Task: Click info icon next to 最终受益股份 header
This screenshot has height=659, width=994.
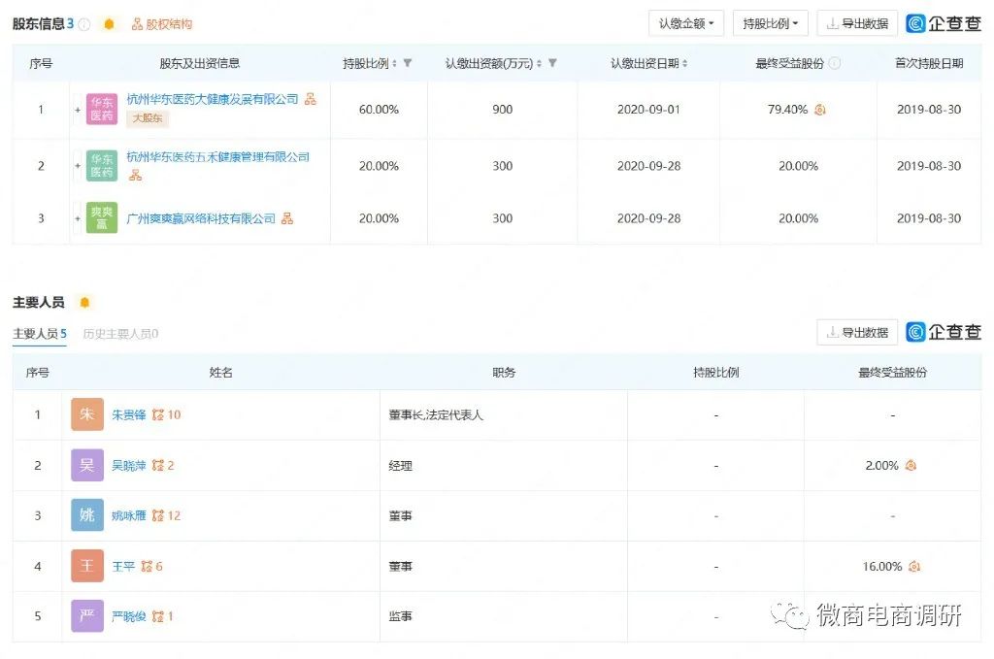Action: [x=835, y=63]
